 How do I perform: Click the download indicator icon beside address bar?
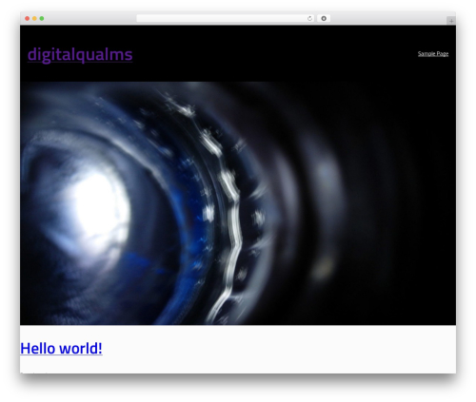click(x=324, y=19)
